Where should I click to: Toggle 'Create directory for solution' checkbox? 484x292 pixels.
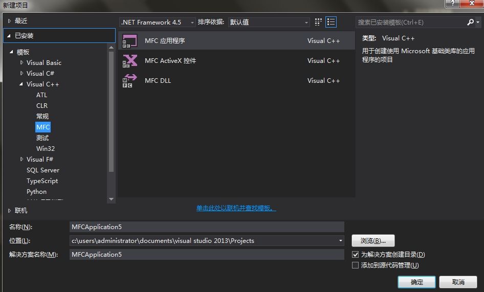(355, 255)
